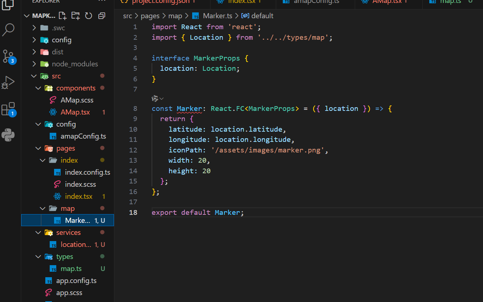Click the map breadcrumb segment
483x302 pixels.
pyautogui.click(x=175, y=16)
